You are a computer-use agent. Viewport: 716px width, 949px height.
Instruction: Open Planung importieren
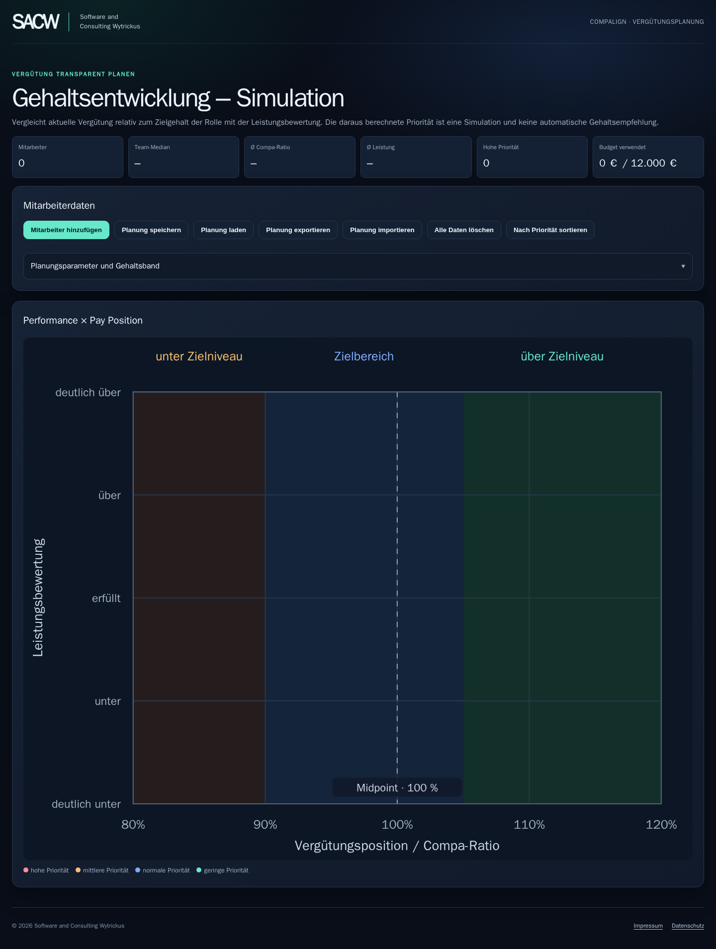pos(382,230)
